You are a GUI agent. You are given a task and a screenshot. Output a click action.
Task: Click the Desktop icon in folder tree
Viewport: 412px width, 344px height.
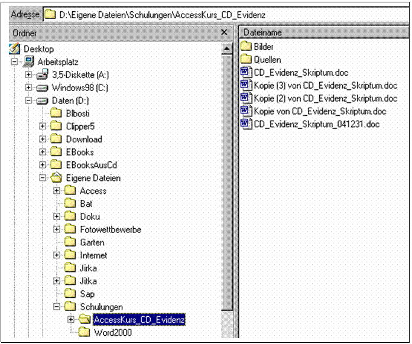(x=14, y=49)
